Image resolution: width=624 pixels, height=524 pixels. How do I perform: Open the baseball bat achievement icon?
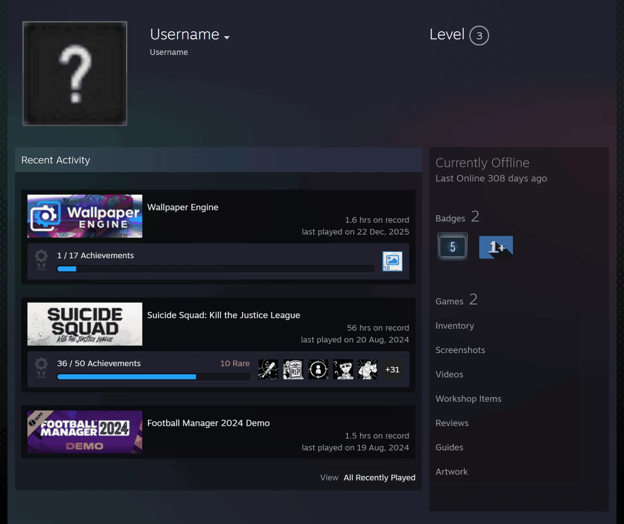[268, 369]
